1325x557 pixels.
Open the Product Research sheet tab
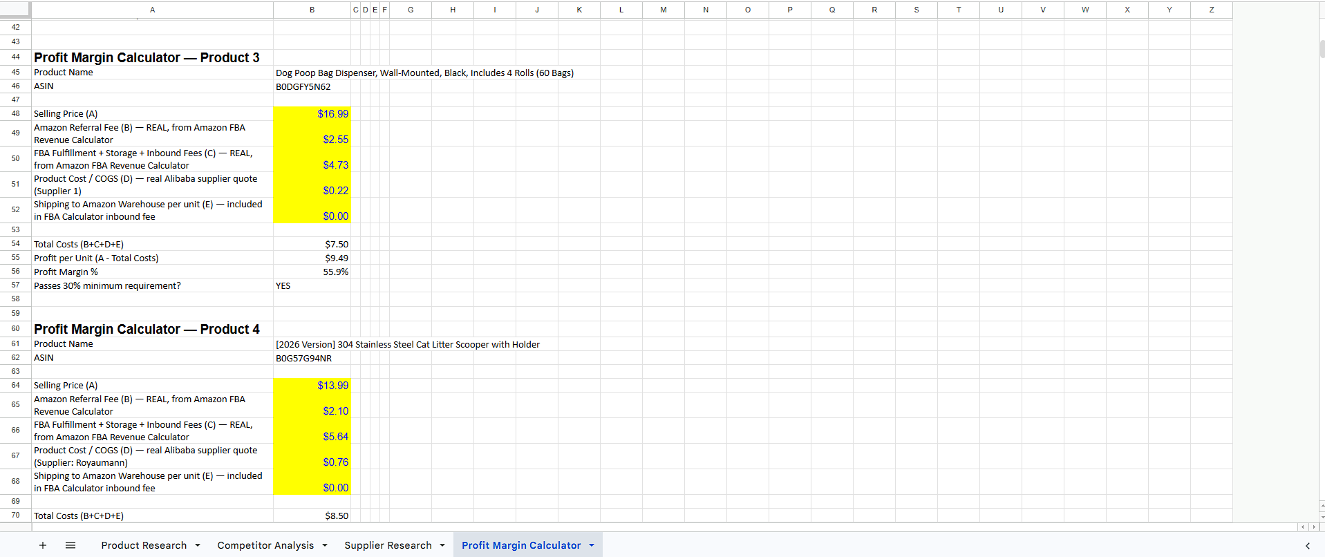pos(144,545)
